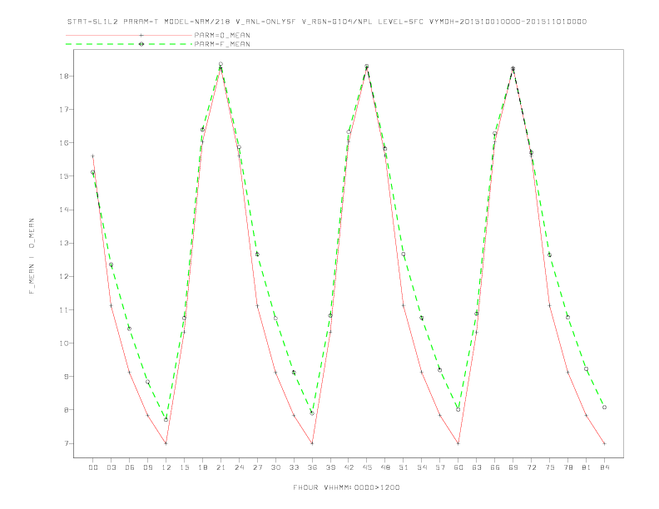Click x-axis forecast hour label 30
Viewport: 659px width, 509px height.
tap(275, 467)
